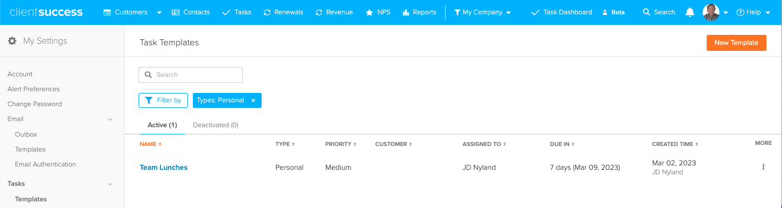This screenshot has width=782, height=208.
Task: Select Tasks in the settings sidebar
Action: (x=16, y=184)
